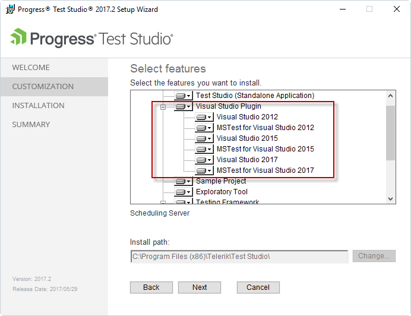The height and width of the screenshot is (316, 411).
Task: Click the install path text field
Action: pos(239,257)
